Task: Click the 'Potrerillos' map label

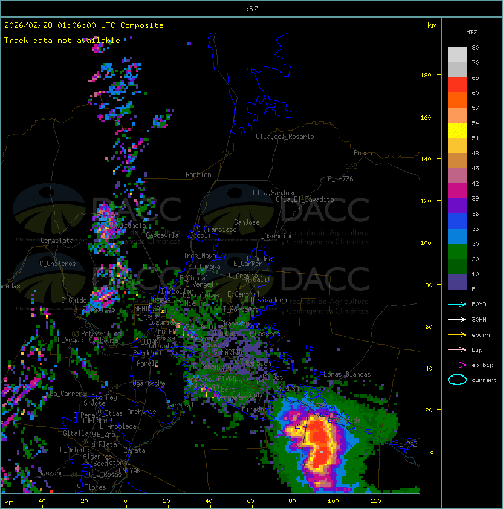Action: tap(101, 334)
